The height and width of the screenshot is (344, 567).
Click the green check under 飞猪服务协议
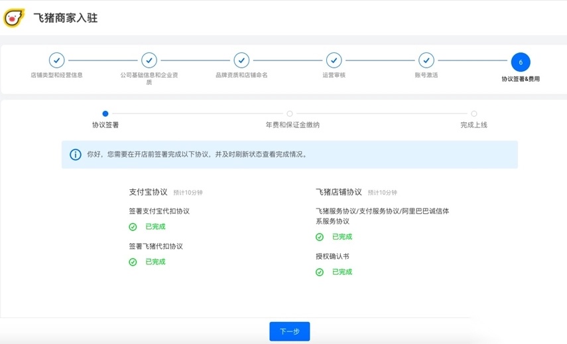tap(319, 237)
